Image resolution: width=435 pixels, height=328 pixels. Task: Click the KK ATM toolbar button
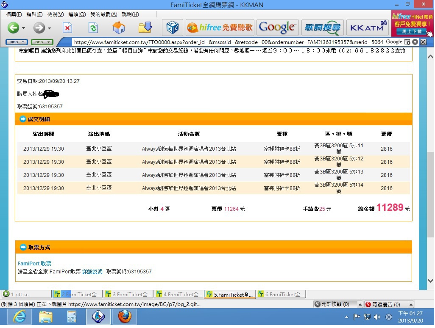[x=368, y=28]
